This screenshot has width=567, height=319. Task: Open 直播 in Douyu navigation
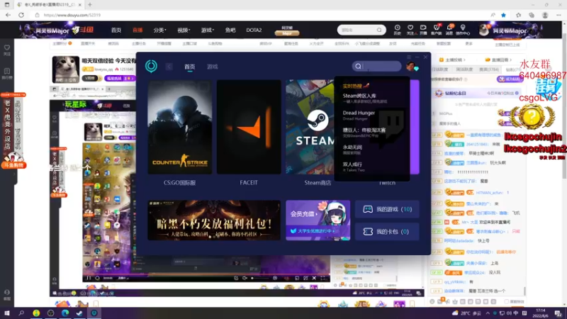(137, 30)
